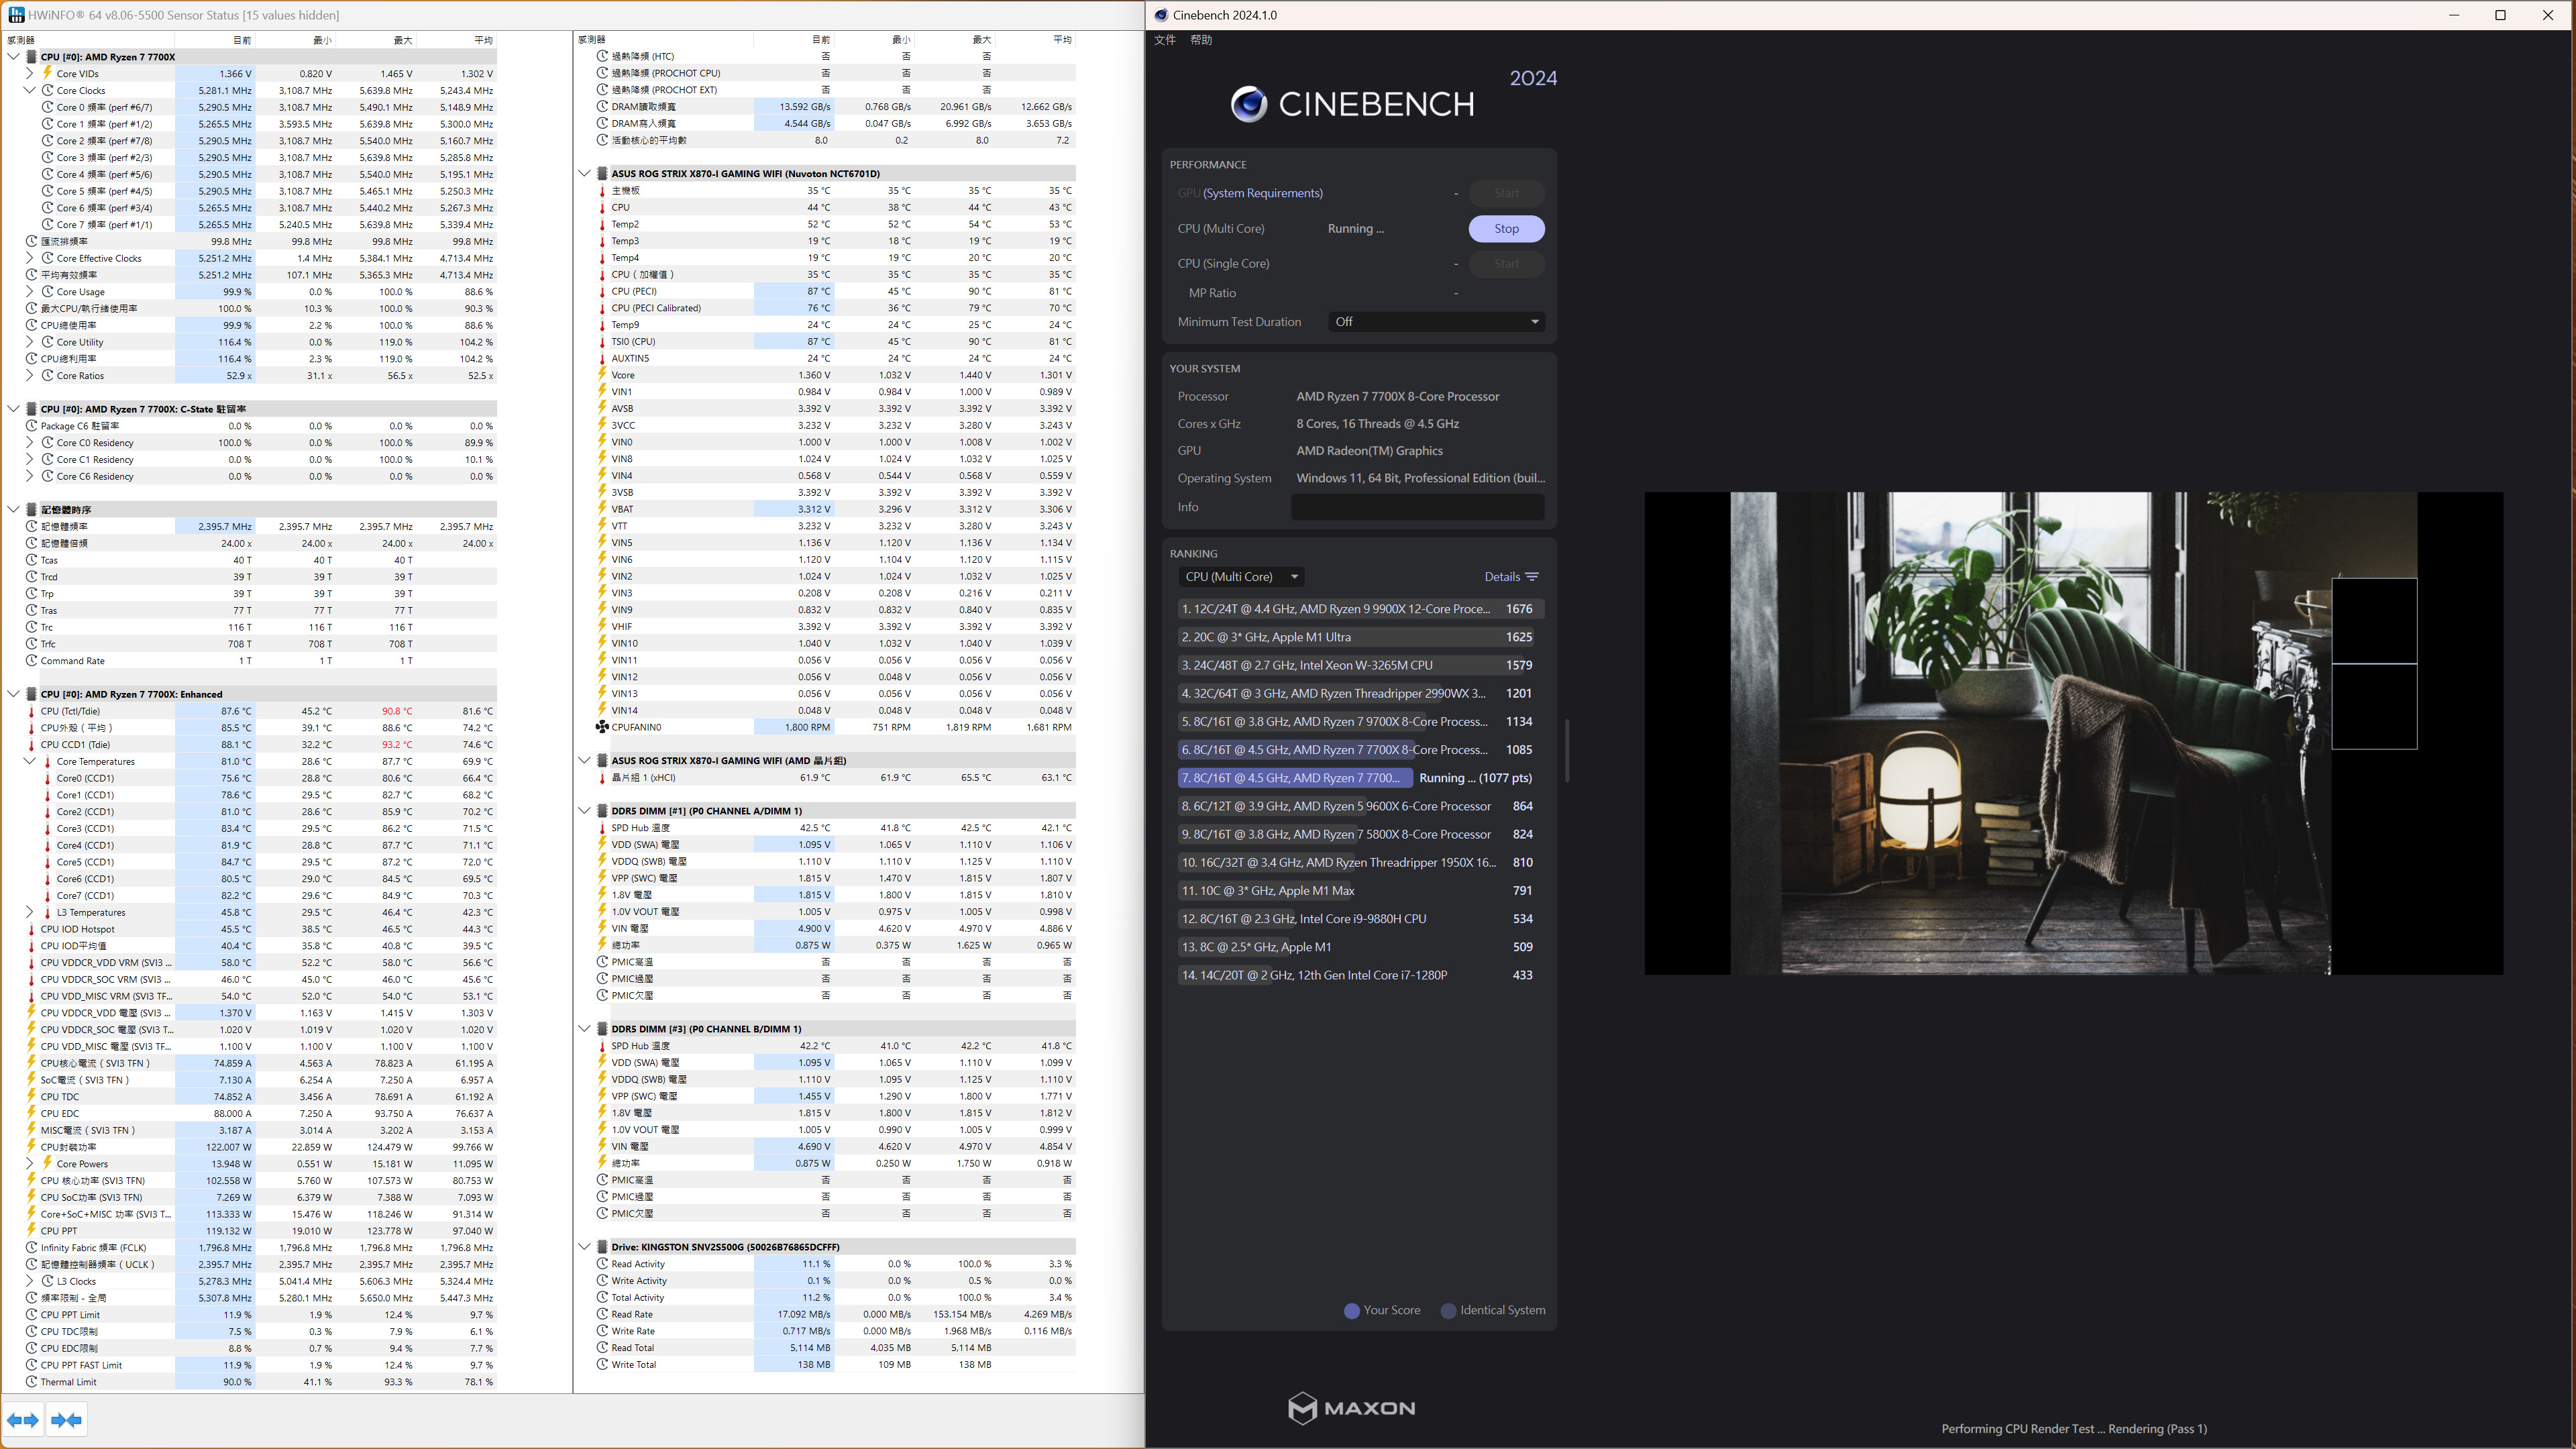The height and width of the screenshot is (1449, 2576).
Task: Select the Intel Xeon W-3265M ranking entry
Action: click(x=1360, y=665)
